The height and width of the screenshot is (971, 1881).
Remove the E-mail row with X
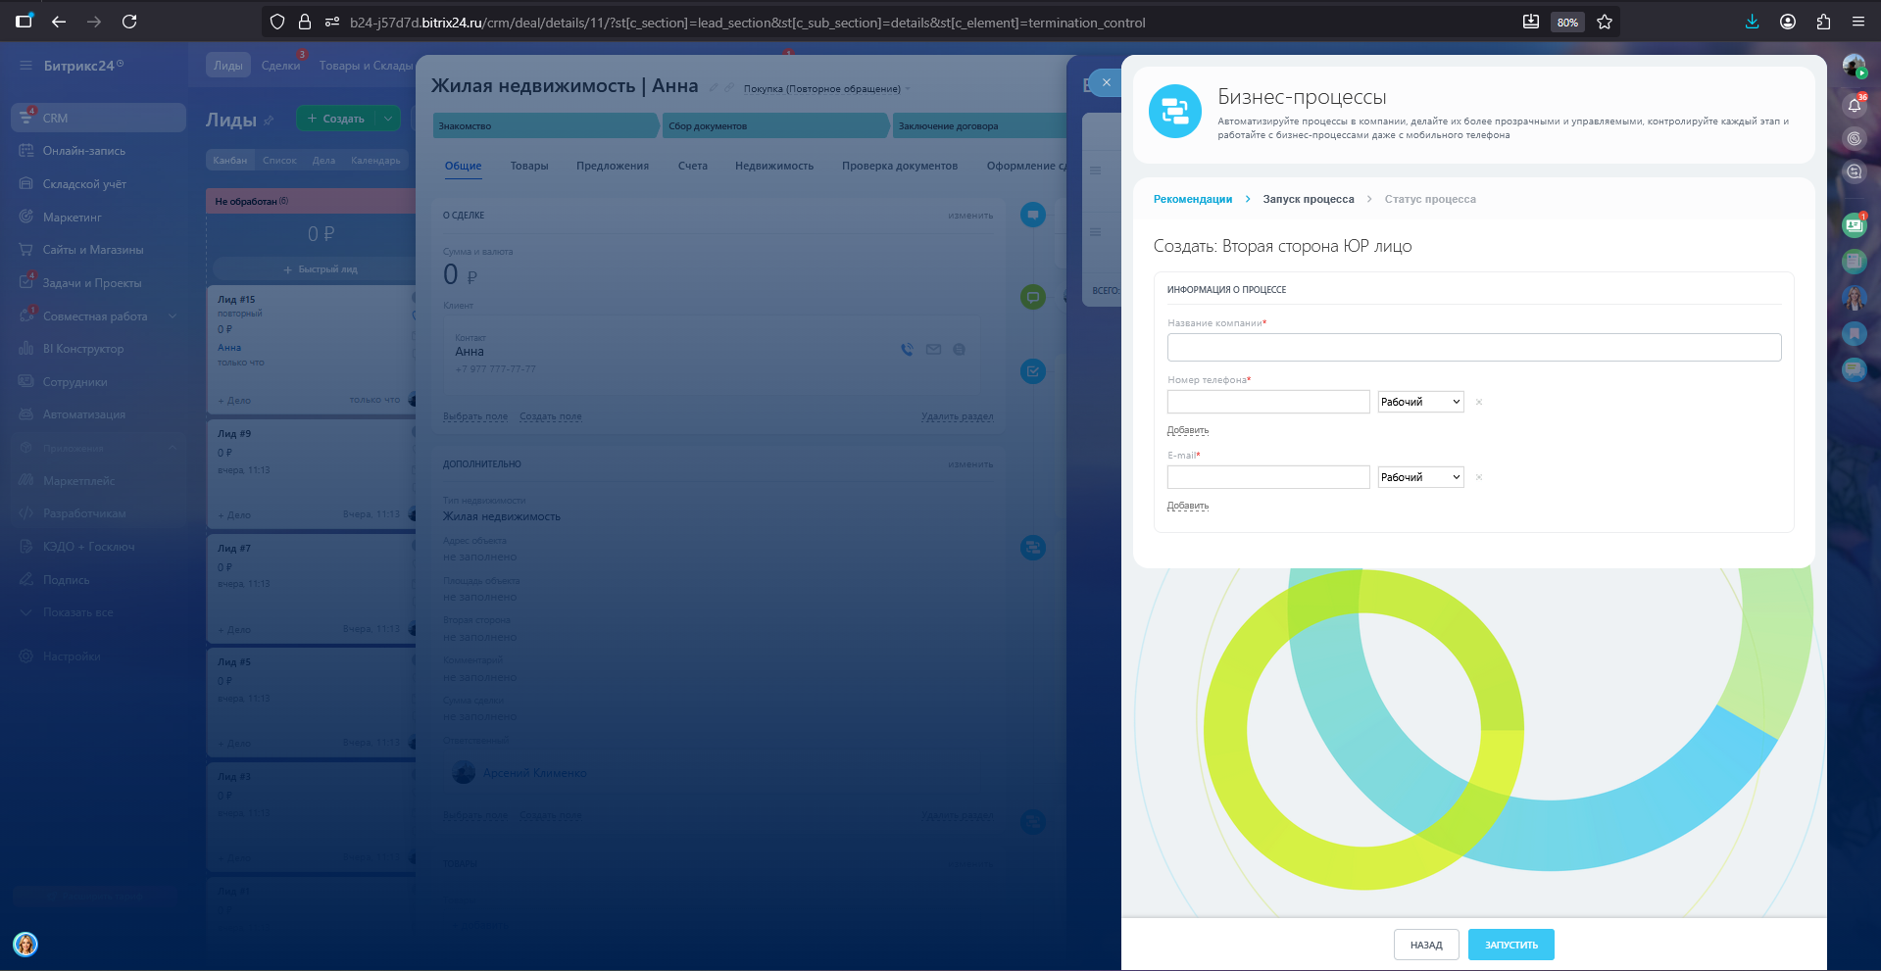point(1479,478)
